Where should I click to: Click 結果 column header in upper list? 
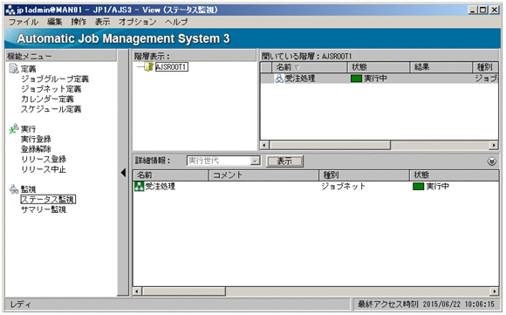click(x=441, y=67)
